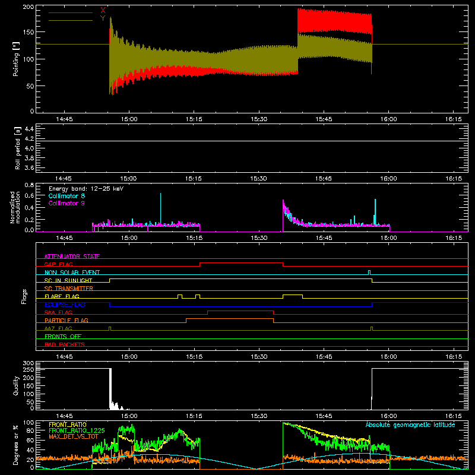
Task: Click the 3.6 tick on Roll period axis
Action: click(29, 167)
